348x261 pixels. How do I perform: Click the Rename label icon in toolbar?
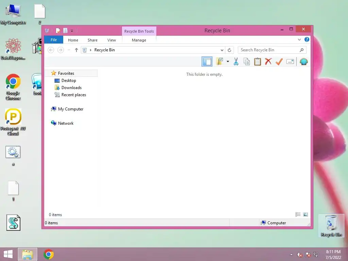pyautogui.click(x=290, y=62)
